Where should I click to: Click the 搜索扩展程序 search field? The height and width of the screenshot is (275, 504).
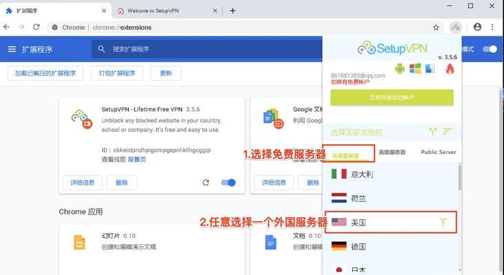click(x=207, y=49)
